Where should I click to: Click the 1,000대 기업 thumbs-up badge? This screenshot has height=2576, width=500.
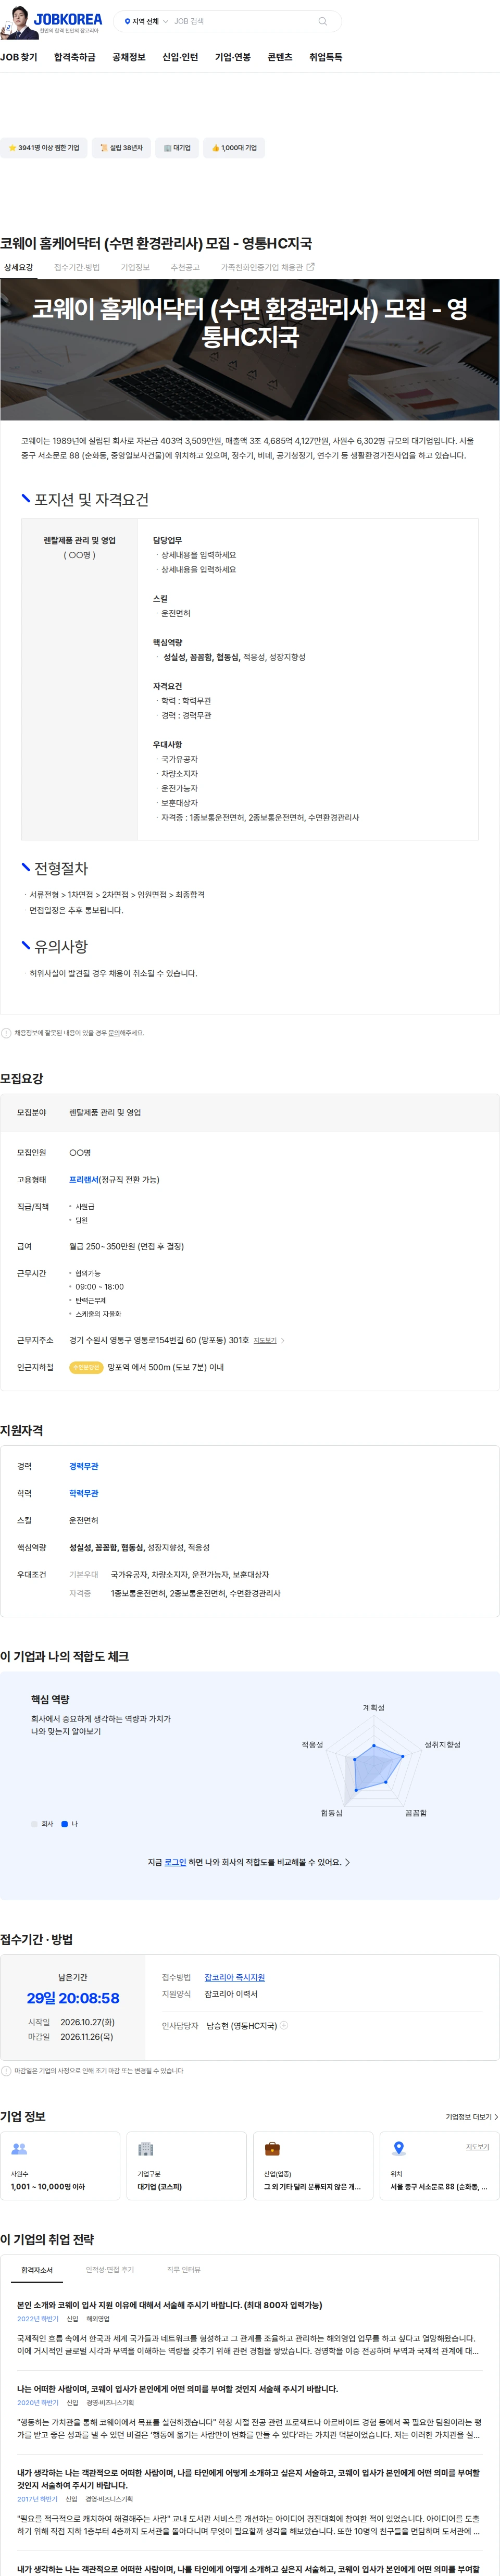[x=234, y=148]
